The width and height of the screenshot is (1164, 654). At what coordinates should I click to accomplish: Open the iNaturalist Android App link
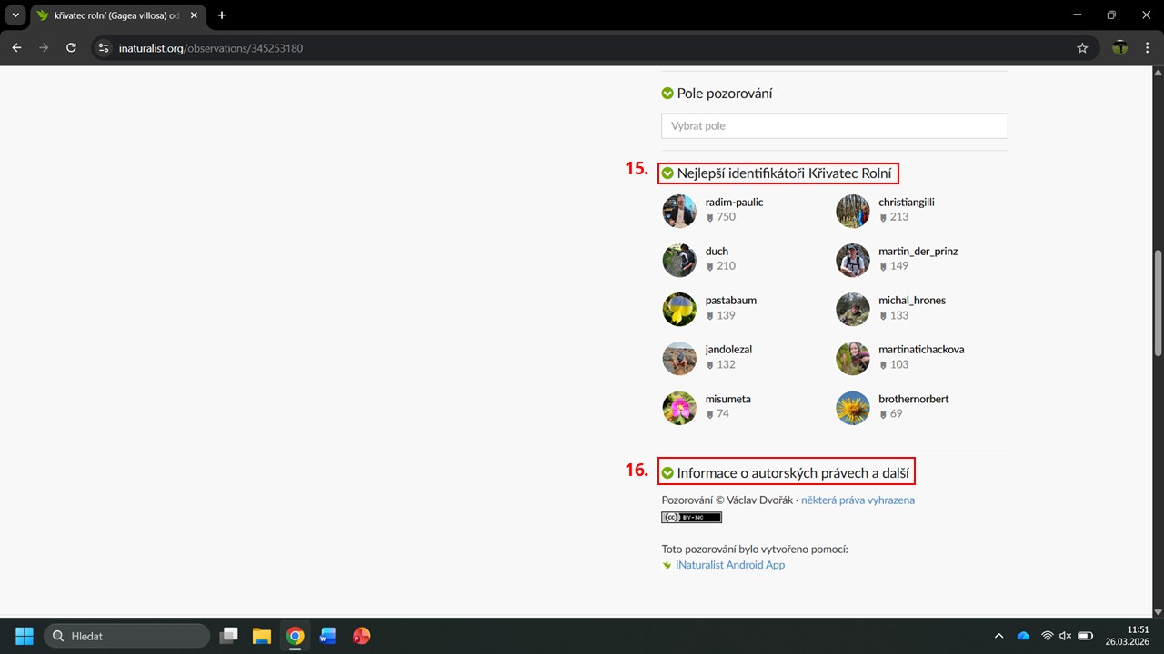729,565
